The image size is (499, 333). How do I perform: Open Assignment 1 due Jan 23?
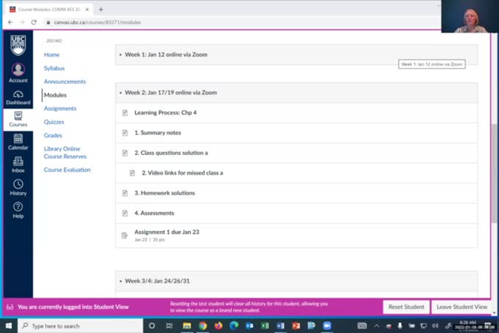(167, 232)
